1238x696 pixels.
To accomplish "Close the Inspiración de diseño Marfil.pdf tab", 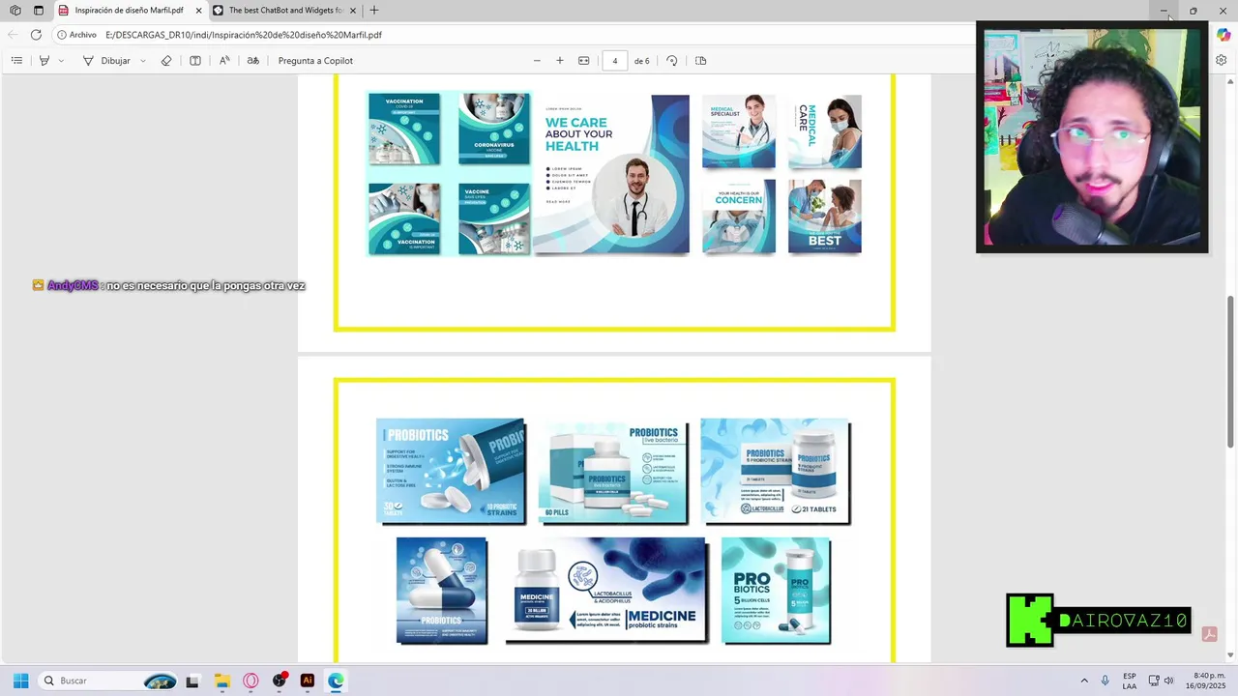I will click(x=198, y=11).
